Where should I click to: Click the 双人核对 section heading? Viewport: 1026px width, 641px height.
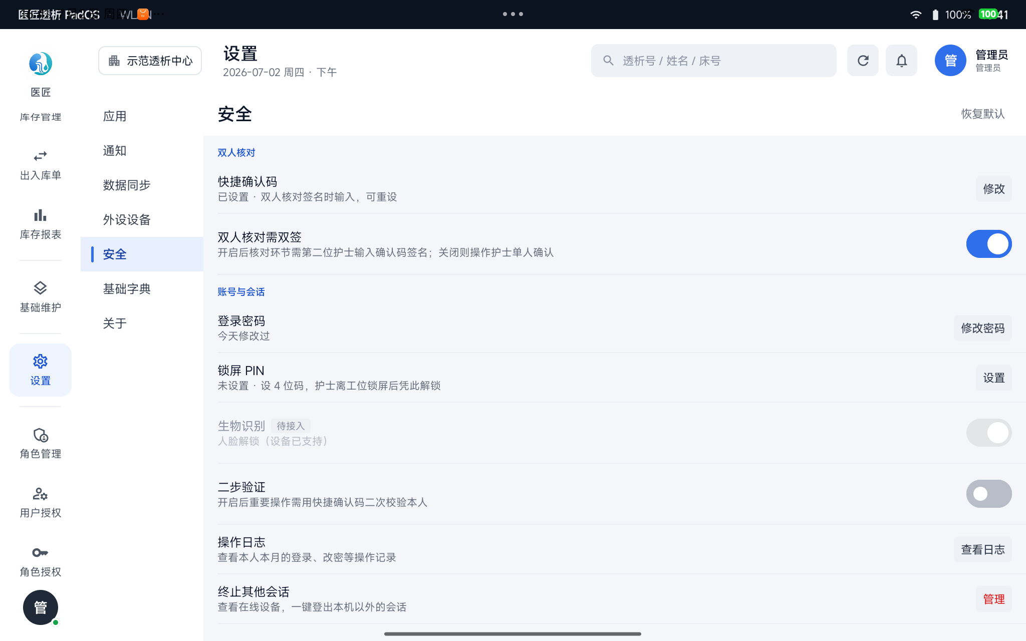(x=236, y=153)
